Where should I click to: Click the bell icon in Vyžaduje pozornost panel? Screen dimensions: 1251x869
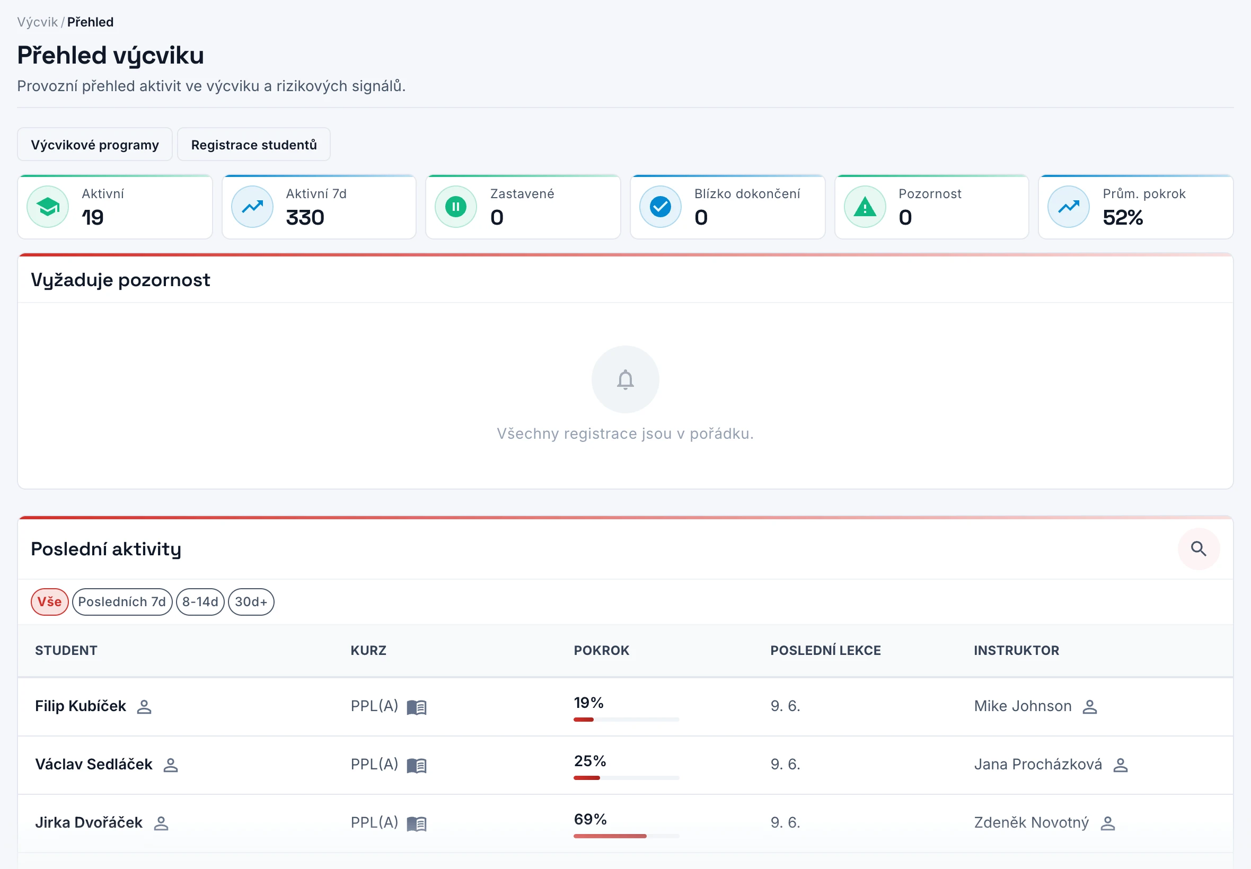click(x=625, y=379)
